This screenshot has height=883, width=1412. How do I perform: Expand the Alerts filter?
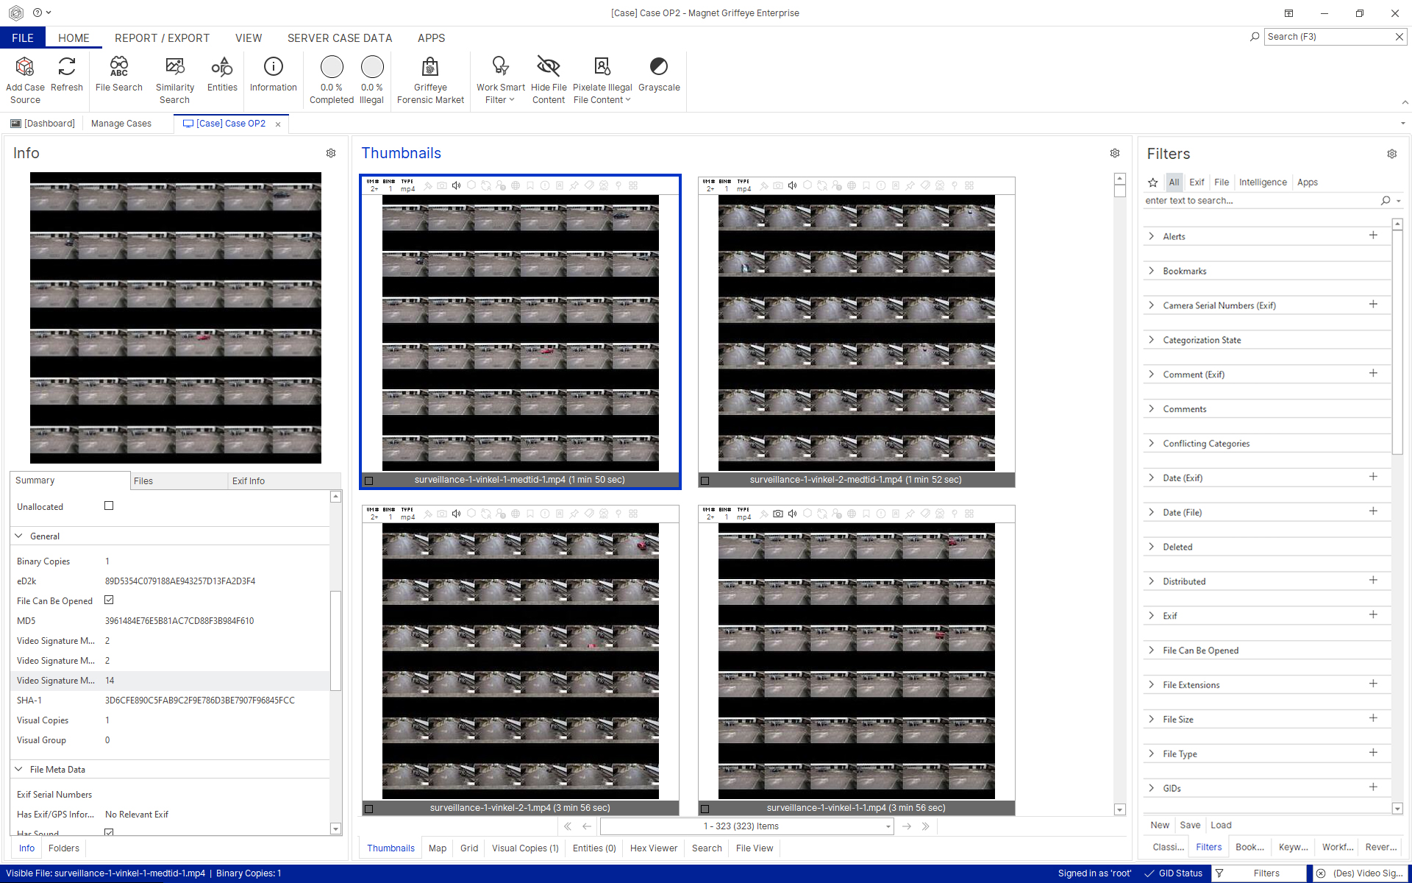tap(1152, 236)
